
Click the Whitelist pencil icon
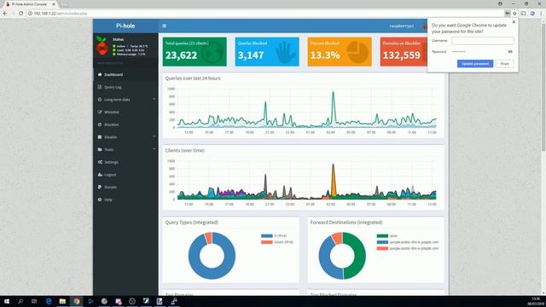click(100, 112)
